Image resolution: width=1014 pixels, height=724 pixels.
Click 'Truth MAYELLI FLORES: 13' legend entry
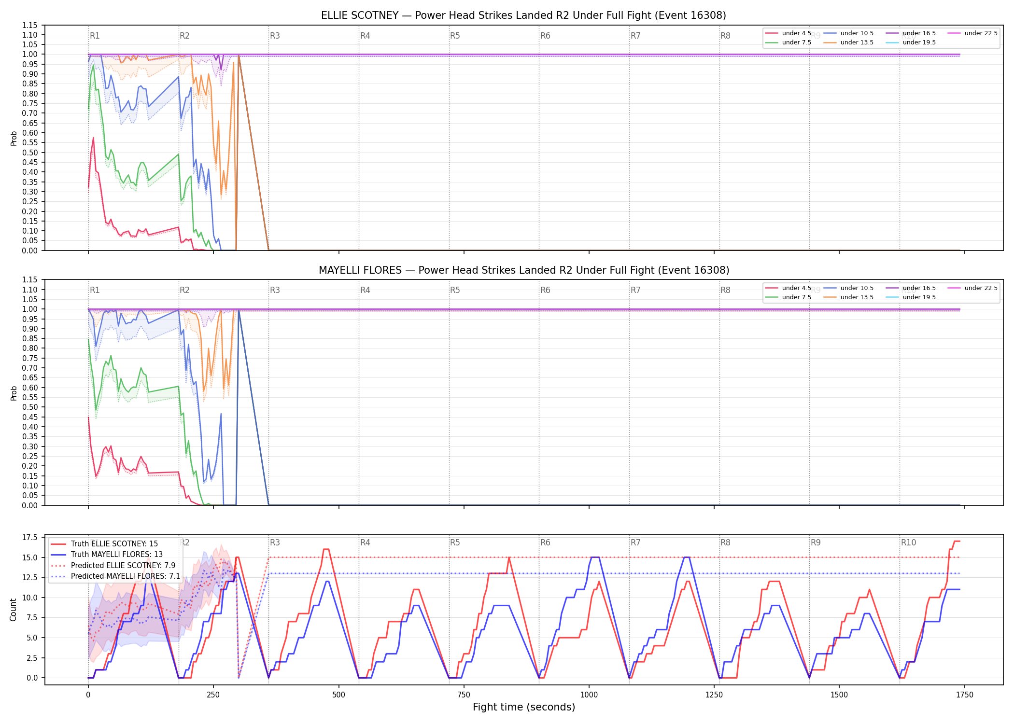coord(107,555)
